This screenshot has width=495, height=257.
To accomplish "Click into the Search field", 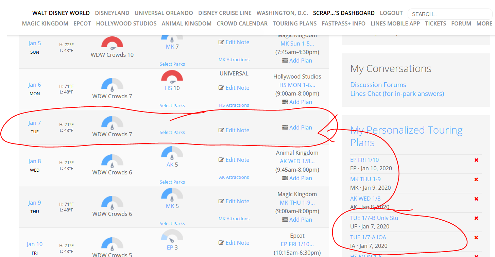I will 450,14.
